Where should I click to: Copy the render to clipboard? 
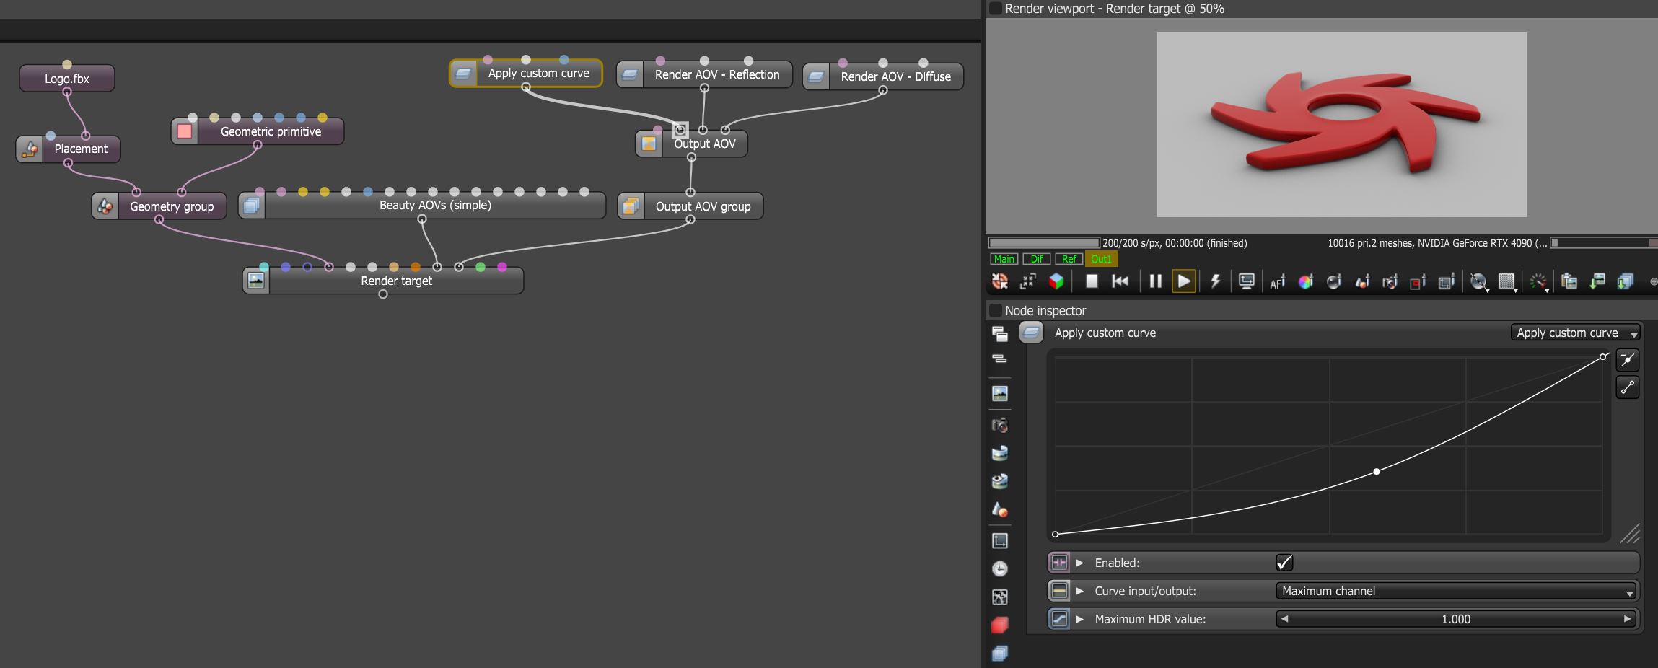point(1569,281)
